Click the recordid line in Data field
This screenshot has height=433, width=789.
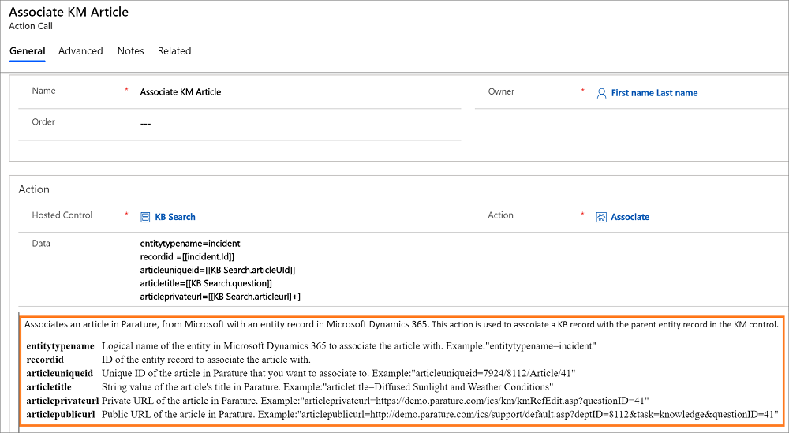[x=187, y=257]
